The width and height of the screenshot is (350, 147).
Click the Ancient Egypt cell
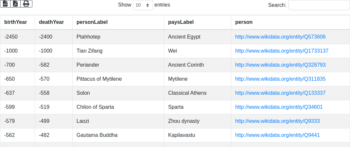click(x=184, y=37)
